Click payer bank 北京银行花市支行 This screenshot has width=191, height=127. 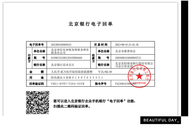(61, 65)
